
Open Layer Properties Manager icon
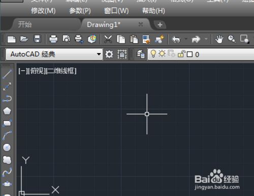(141, 54)
